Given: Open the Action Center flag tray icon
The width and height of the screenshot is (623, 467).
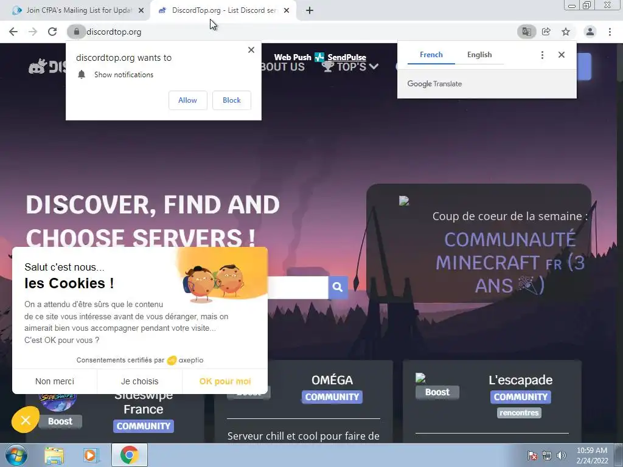Looking at the screenshot, I should [x=532, y=455].
